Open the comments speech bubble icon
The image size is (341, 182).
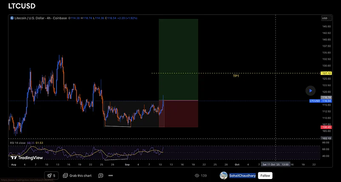(x=100, y=176)
